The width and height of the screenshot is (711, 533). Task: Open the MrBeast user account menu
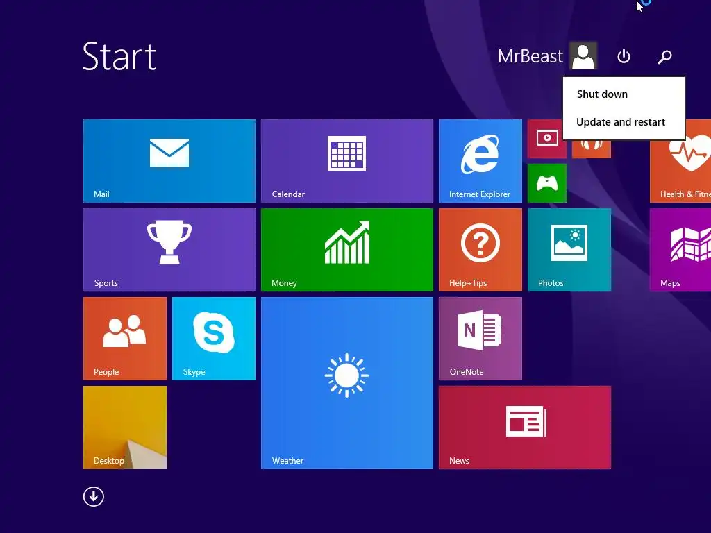[547, 56]
